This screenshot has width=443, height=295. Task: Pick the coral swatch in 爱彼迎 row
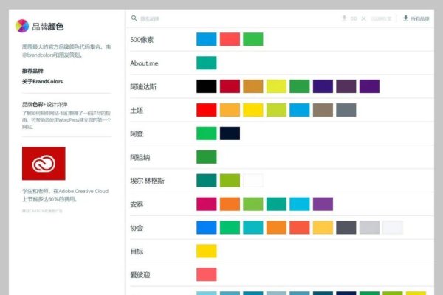[x=207, y=274]
